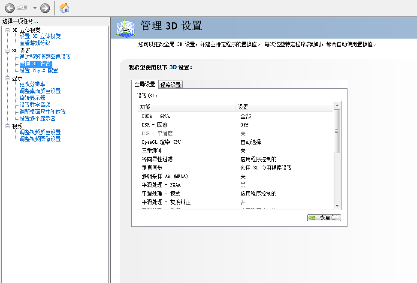Select the 平滑处理 - 模式 row
Viewport: 417px width, 283px height.
point(236,193)
